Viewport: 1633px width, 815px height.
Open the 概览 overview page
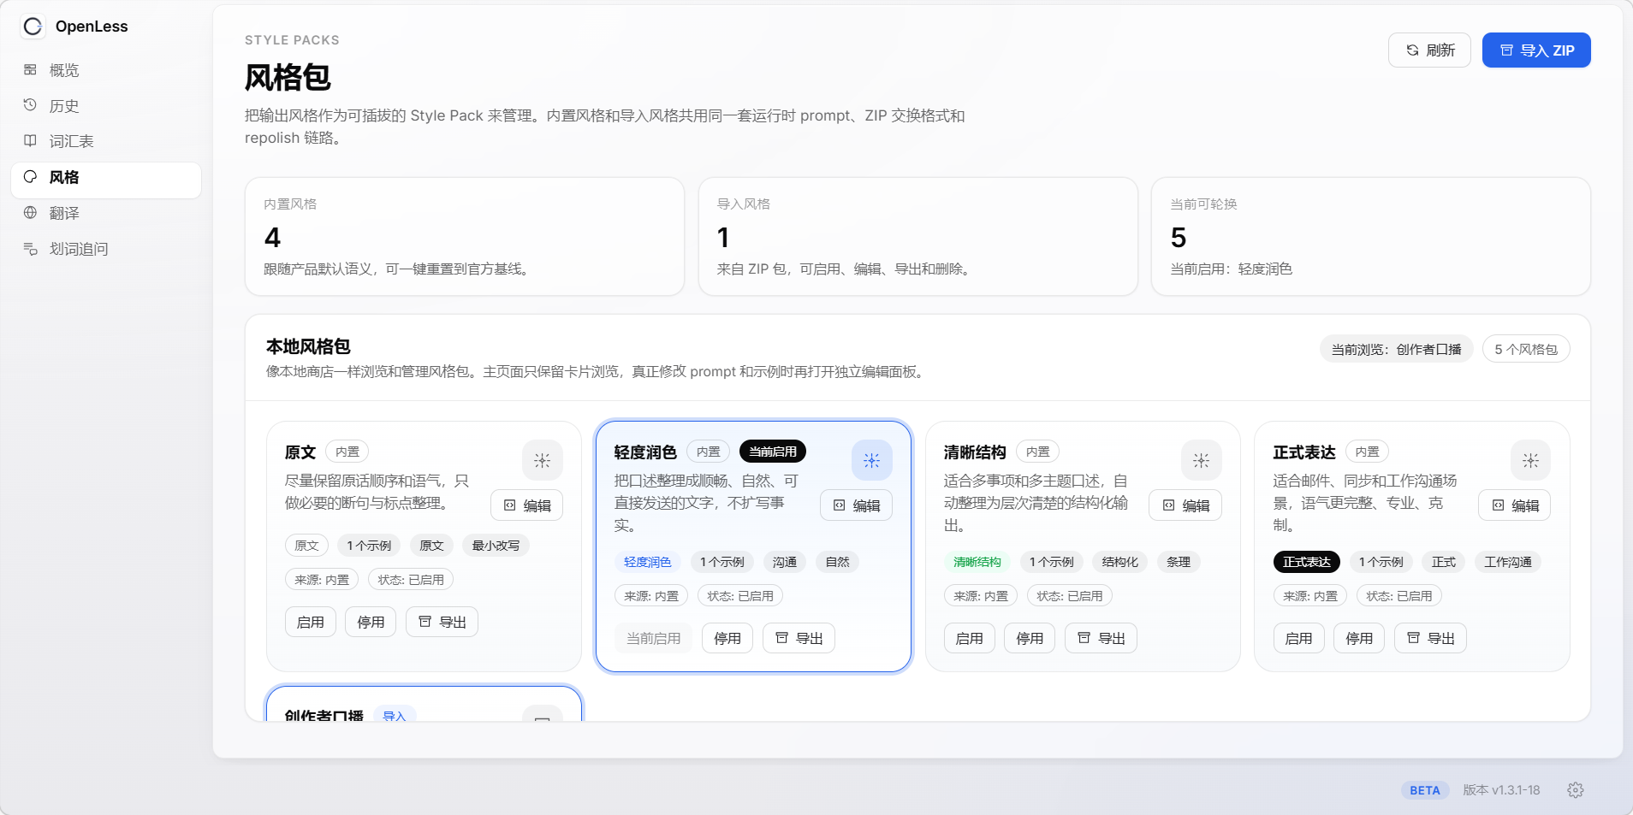pos(106,70)
